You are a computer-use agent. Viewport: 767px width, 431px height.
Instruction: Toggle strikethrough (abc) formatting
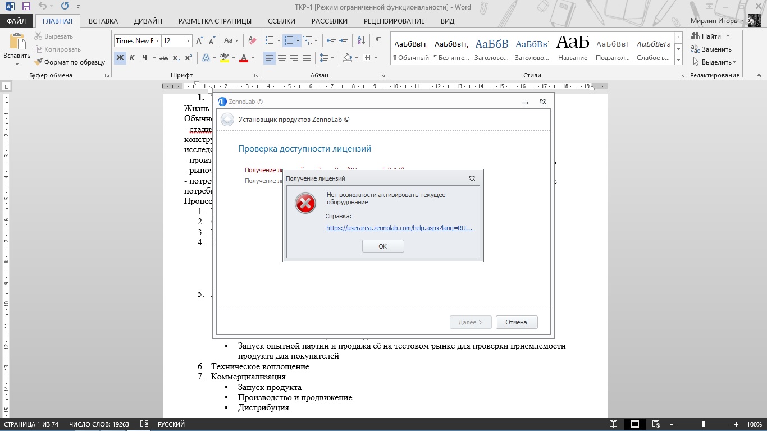(x=164, y=58)
